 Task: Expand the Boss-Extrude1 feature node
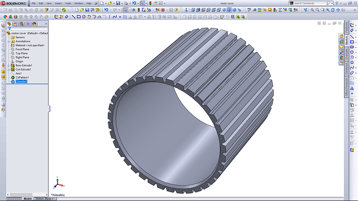tap(9, 65)
